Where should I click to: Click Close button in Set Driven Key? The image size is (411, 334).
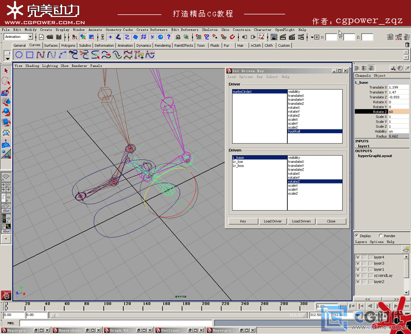331,221
